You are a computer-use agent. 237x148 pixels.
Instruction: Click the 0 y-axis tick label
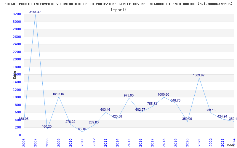click(x=20, y=135)
